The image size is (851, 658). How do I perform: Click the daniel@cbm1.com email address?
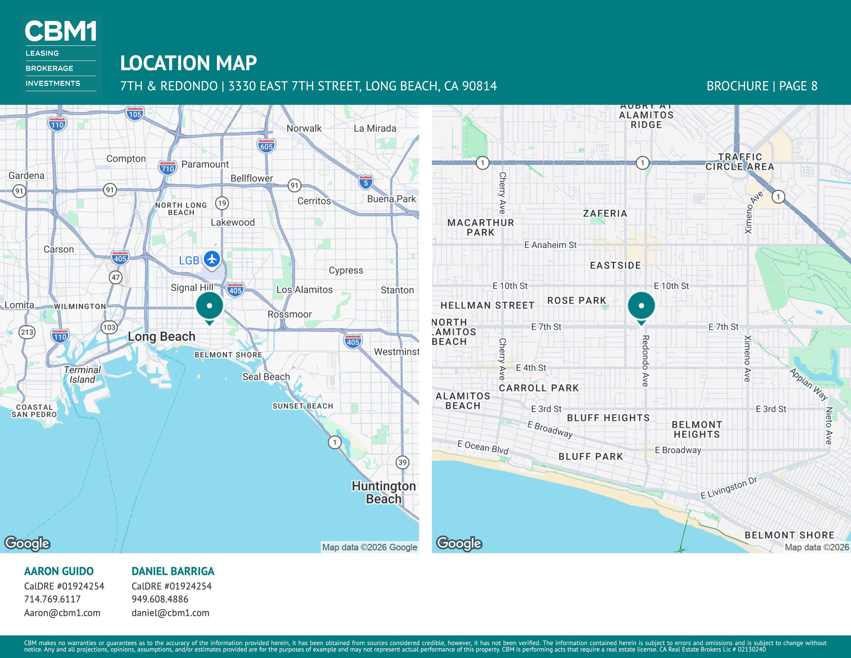(170, 613)
